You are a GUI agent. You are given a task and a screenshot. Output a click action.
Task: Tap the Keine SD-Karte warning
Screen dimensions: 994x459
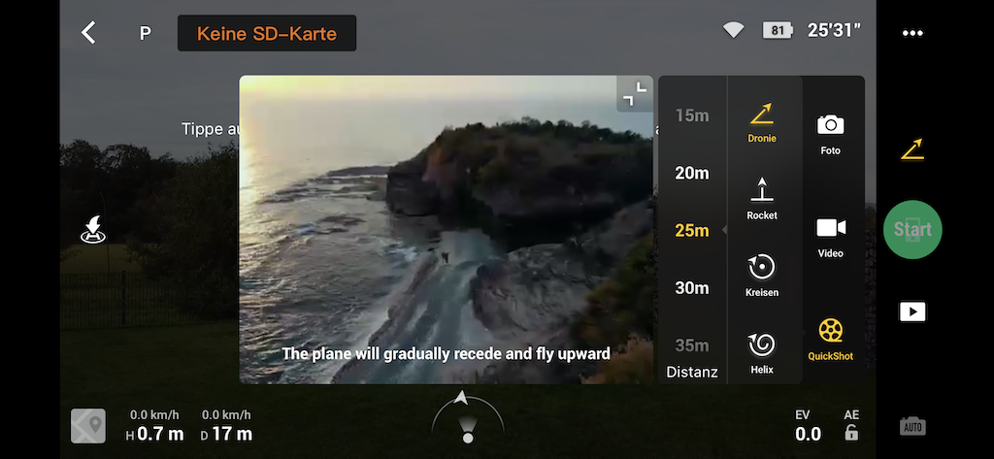click(266, 33)
